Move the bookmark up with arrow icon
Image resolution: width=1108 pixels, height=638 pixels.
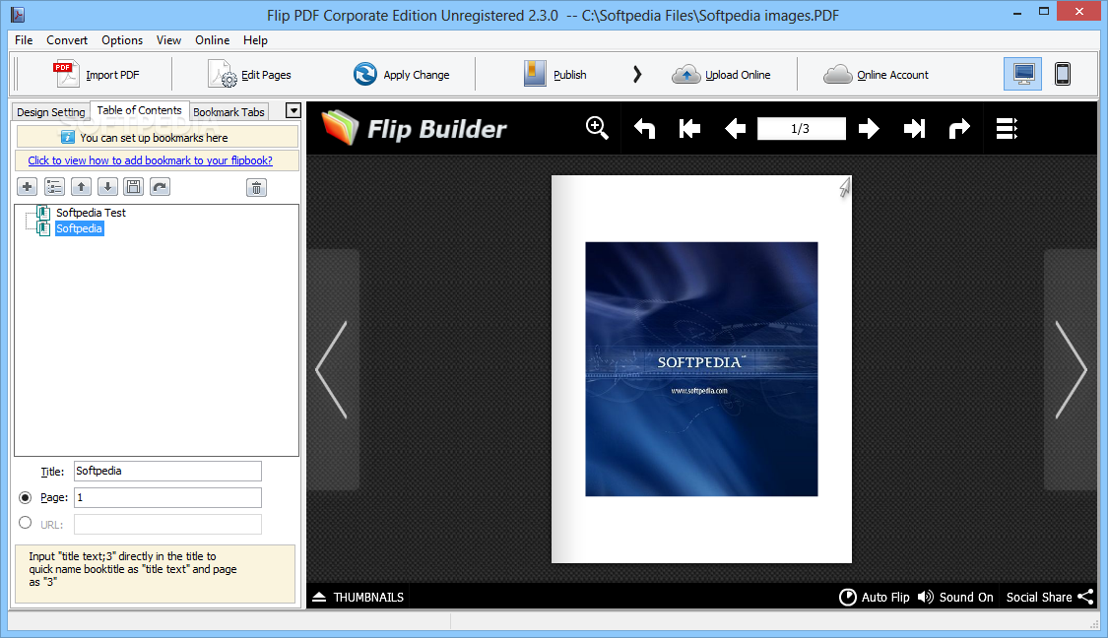tap(82, 186)
